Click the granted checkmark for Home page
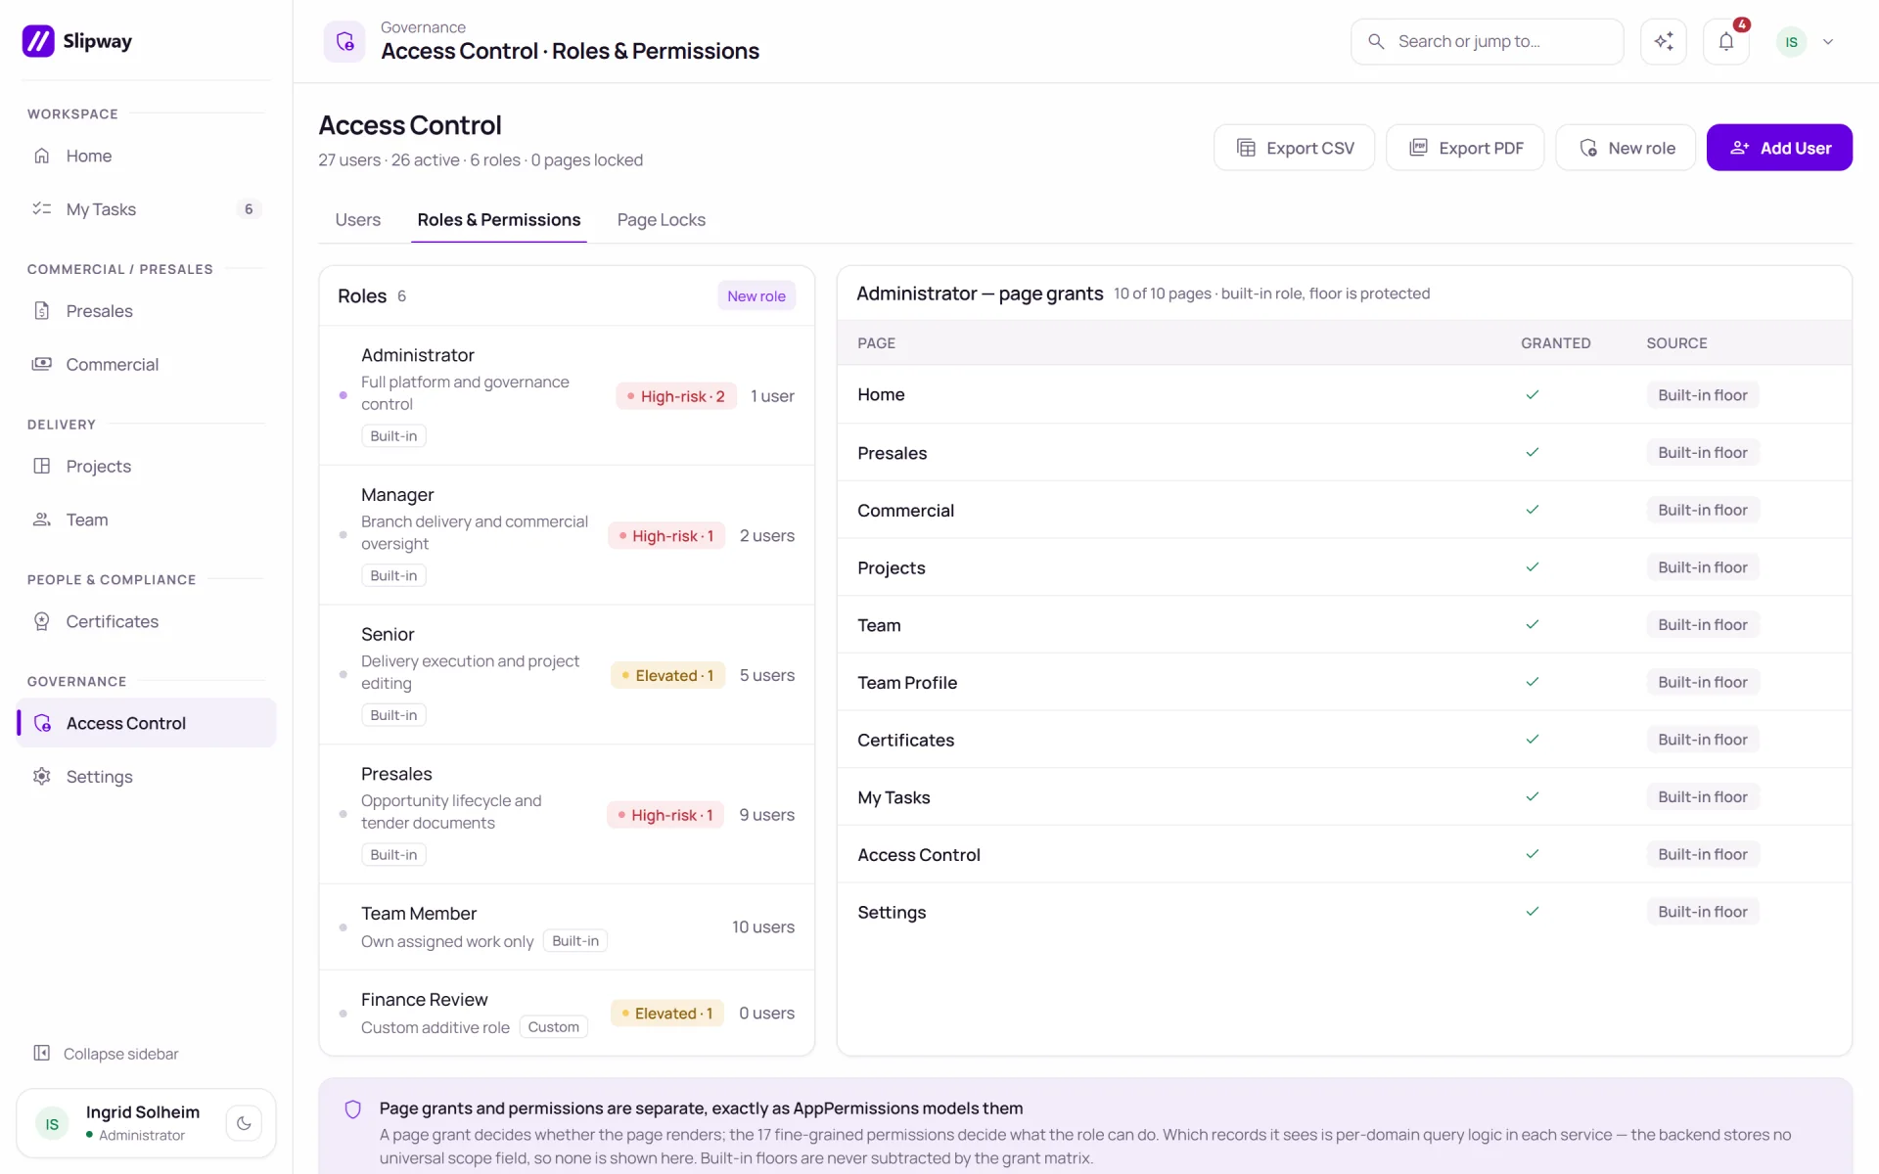 (x=1533, y=394)
